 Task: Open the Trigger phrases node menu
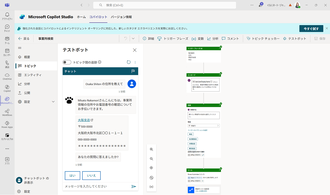click(219, 49)
